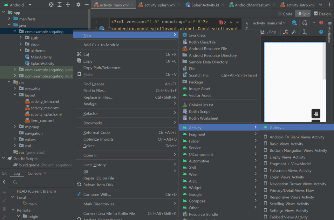Screen dimensions: 334x220
Task: Open Activity Gallery option
Action: pyautogui.click(x=297, y=128)
